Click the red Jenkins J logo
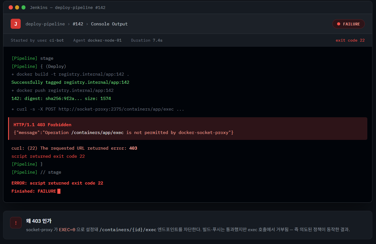376x244 pixels. [16, 24]
